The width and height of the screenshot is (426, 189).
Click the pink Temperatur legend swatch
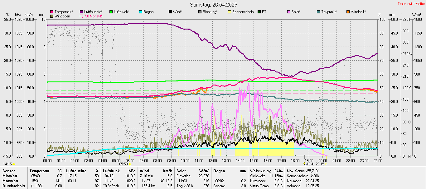(x=52, y=12)
